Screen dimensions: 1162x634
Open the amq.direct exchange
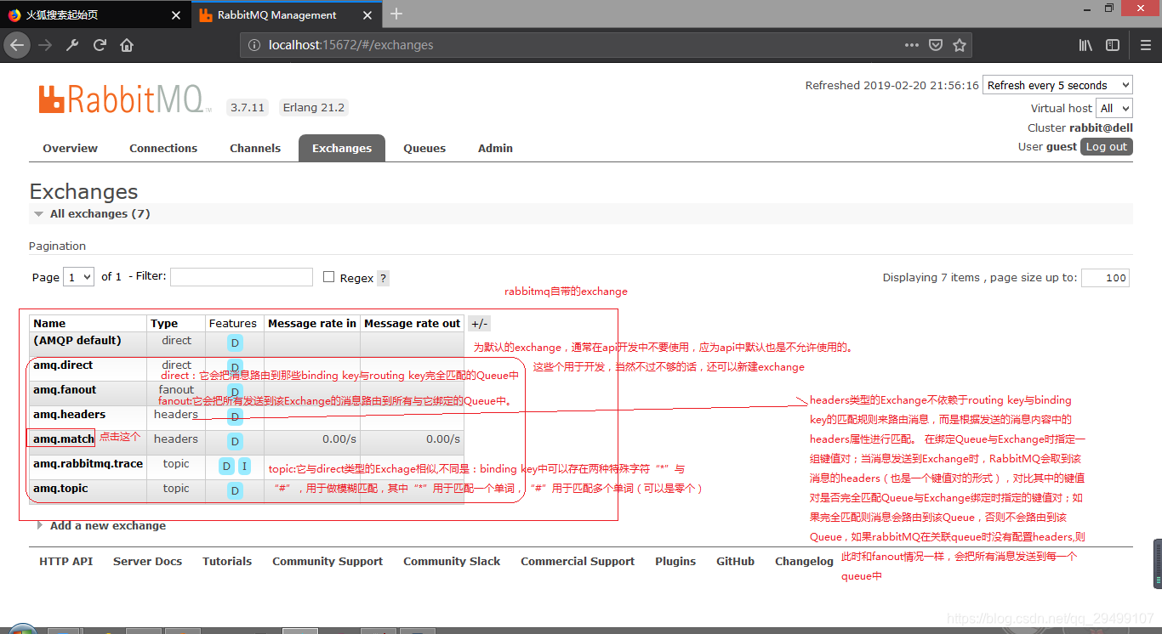pyautogui.click(x=63, y=365)
